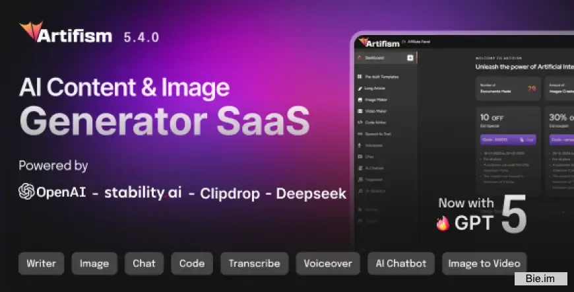Click the orange 29 documents count

[x=532, y=89]
